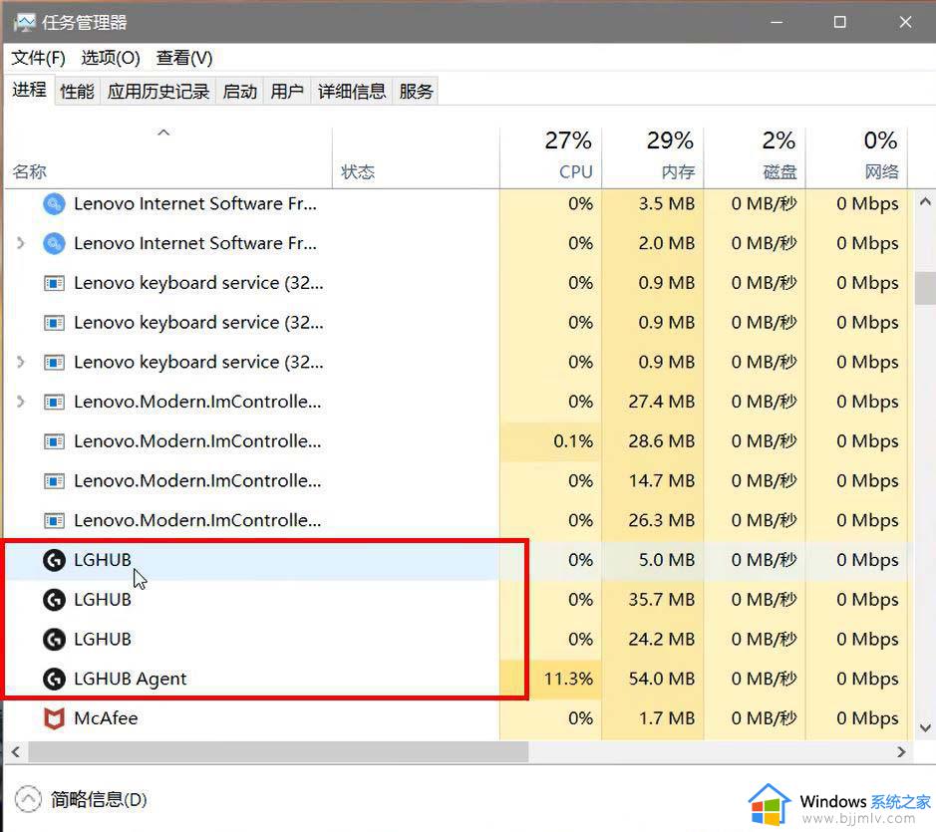Click the Task Manager title bar icon
936x832 pixels.
point(25,23)
